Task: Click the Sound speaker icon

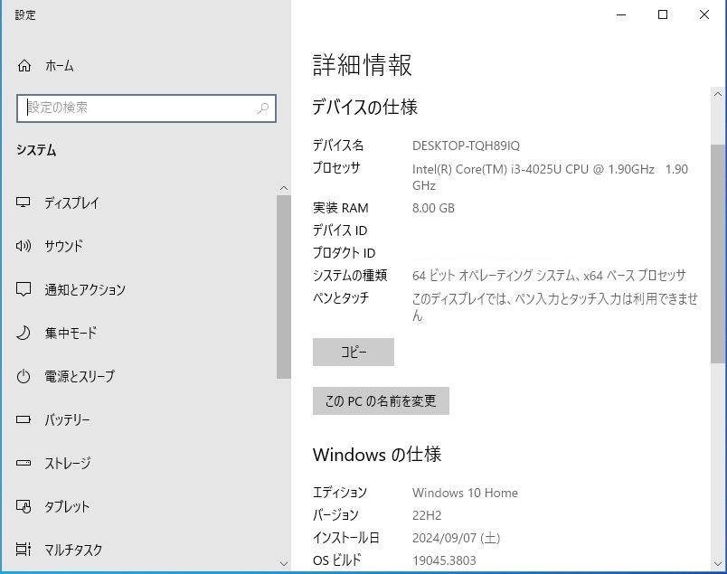Action: pos(24,246)
